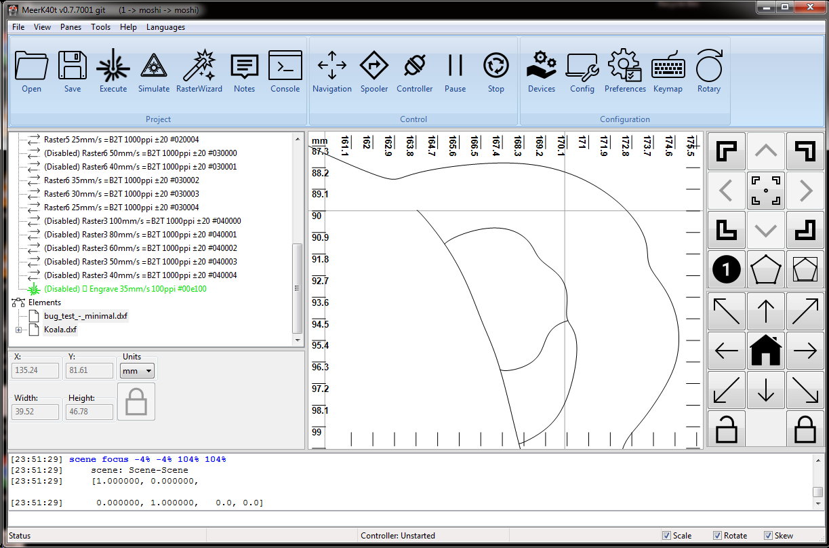Select disabled Raster3 100mm/s #040000 operation
Viewport: 829px width, 548px height.
coord(142,221)
